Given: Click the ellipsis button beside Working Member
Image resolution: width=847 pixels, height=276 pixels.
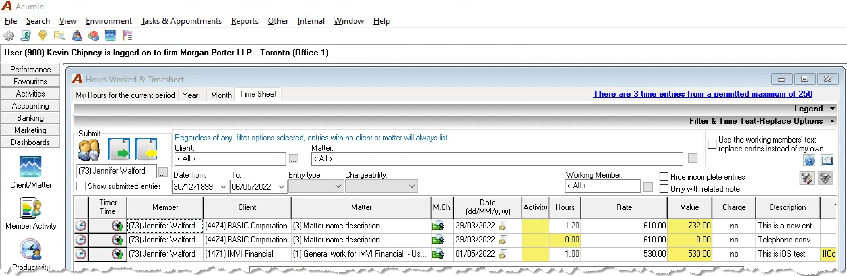Looking at the screenshot, I should click(x=648, y=187).
